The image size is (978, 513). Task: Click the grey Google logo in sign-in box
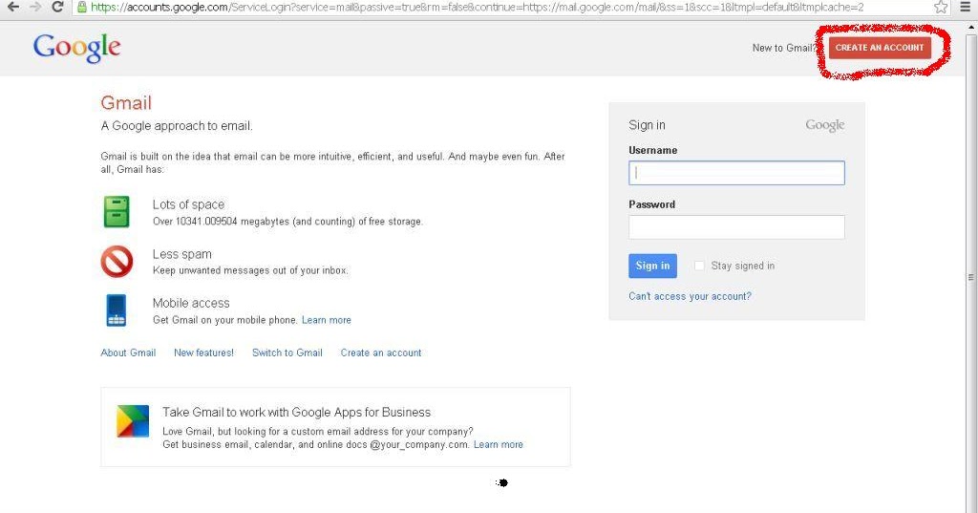tap(824, 125)
